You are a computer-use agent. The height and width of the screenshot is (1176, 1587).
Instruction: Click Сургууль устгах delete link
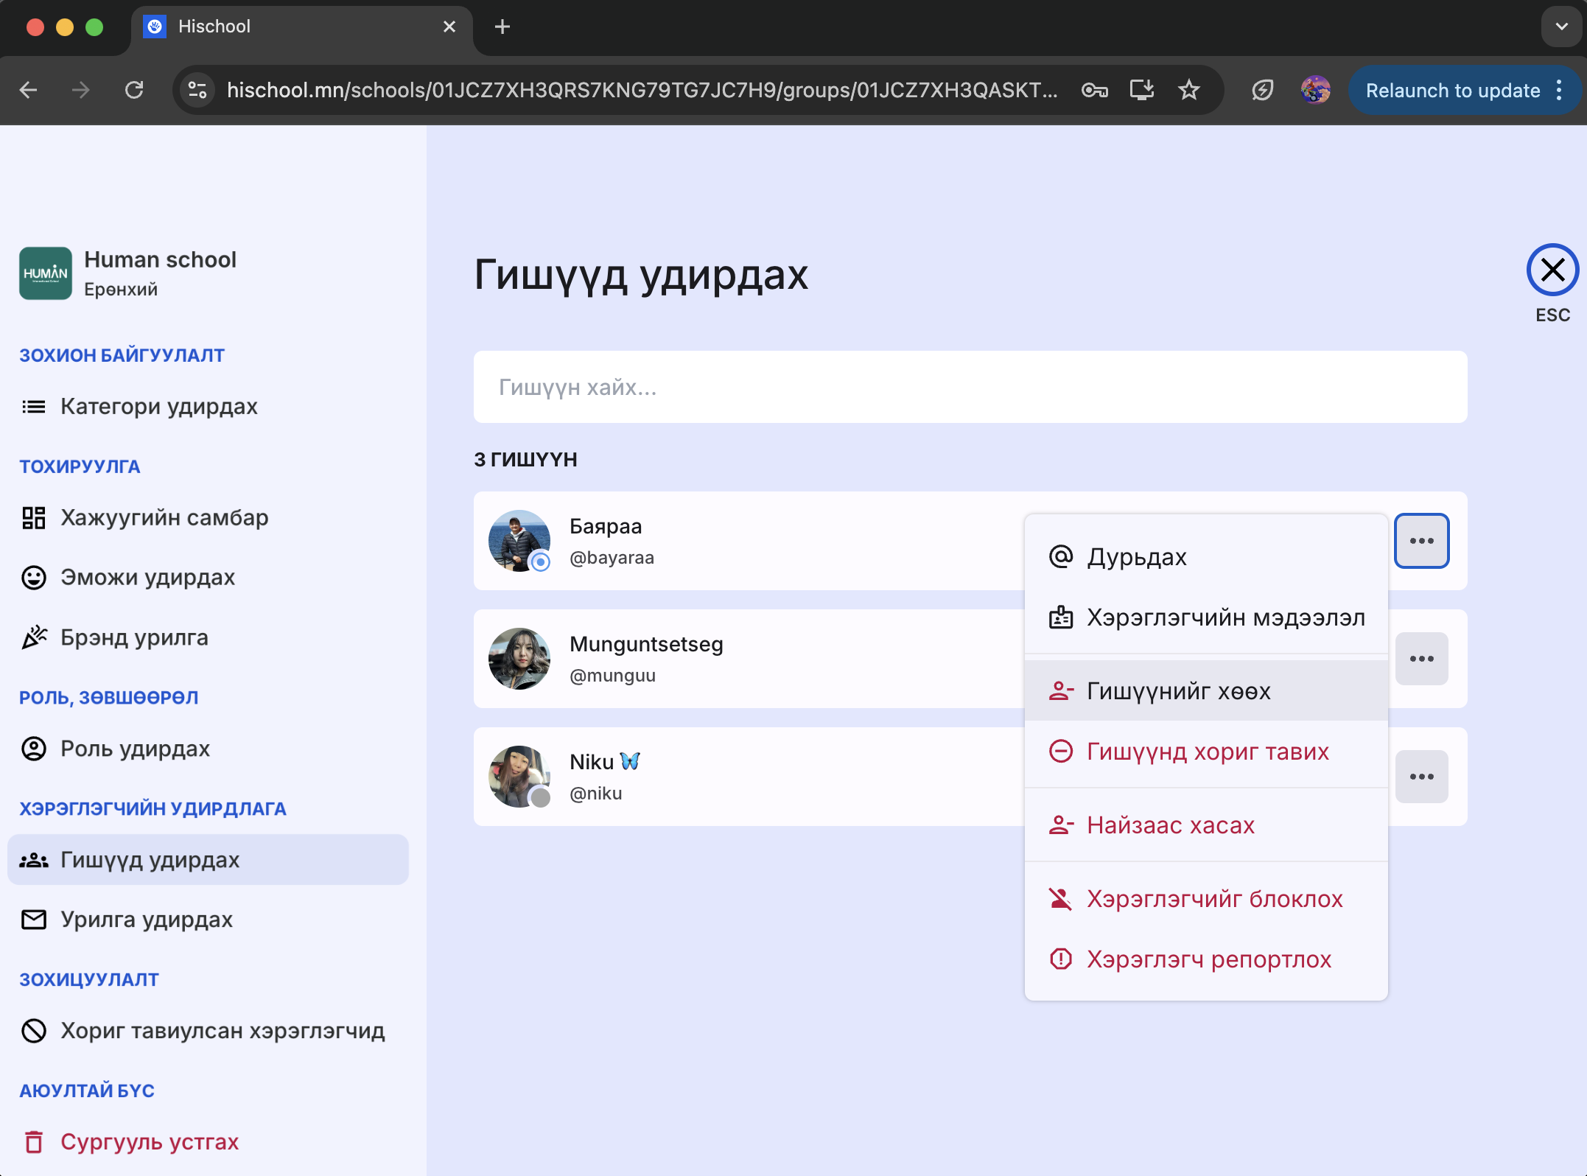click(149, 1142)
